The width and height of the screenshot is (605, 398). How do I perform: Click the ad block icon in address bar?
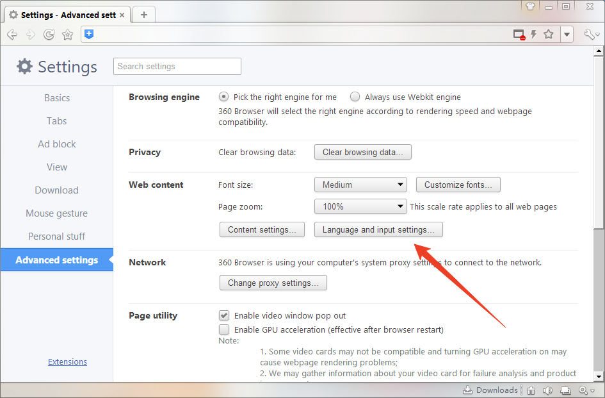(519, 35)
